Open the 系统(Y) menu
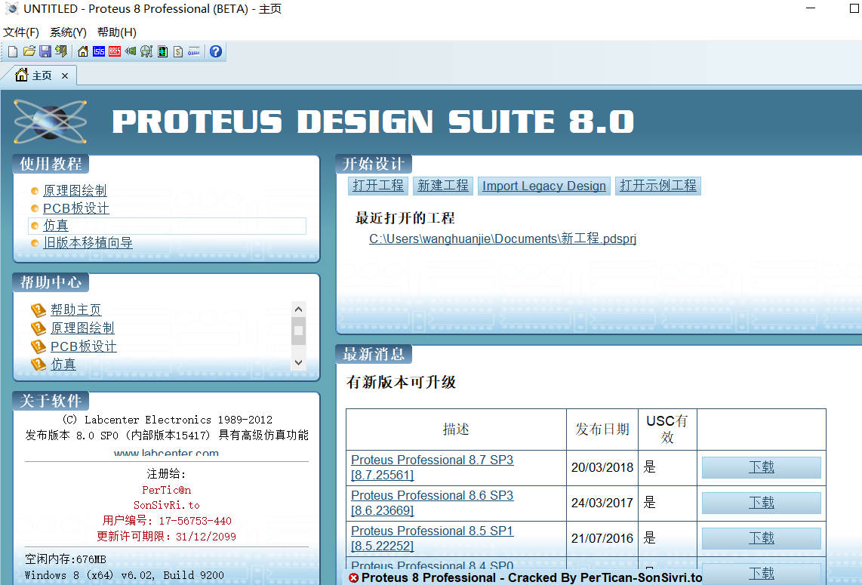862x585 pixels. [x=68, y=32]
